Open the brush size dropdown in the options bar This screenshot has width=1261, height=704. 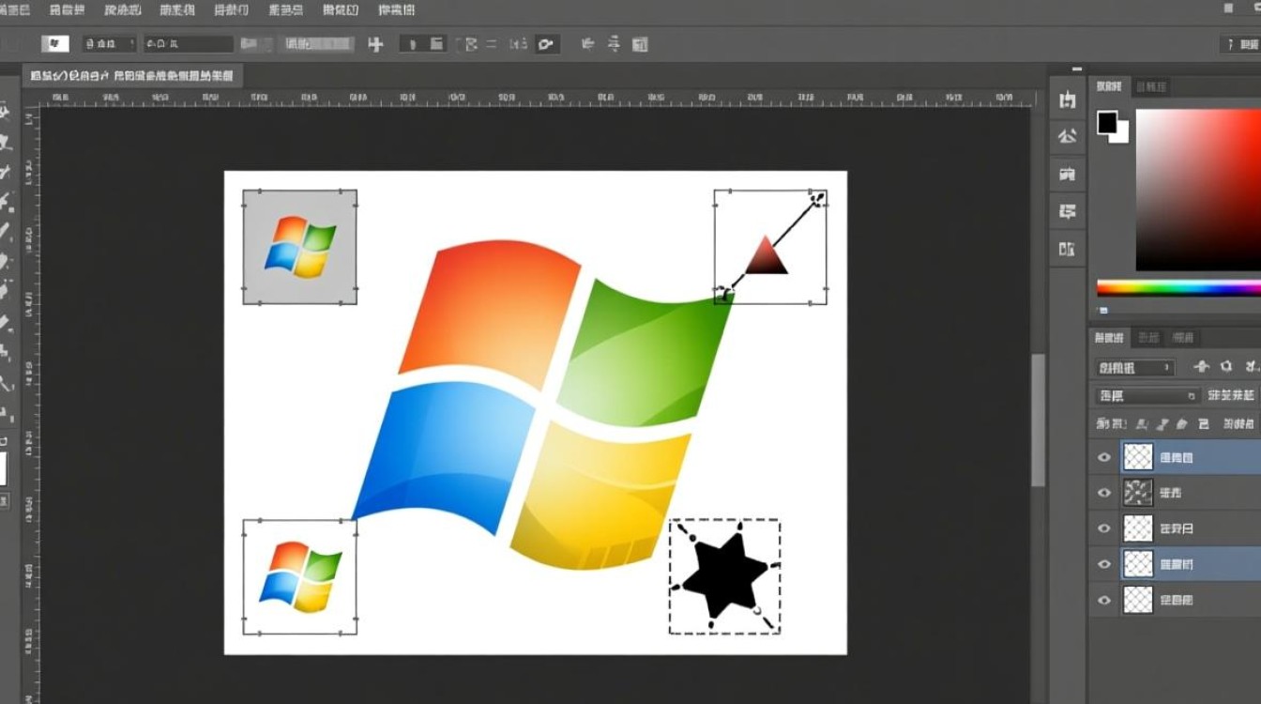pos(111,43)
